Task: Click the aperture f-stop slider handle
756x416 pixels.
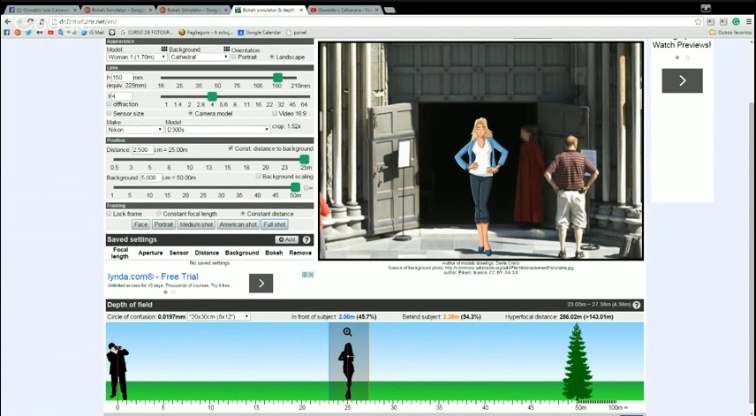Action: [212, 96]
